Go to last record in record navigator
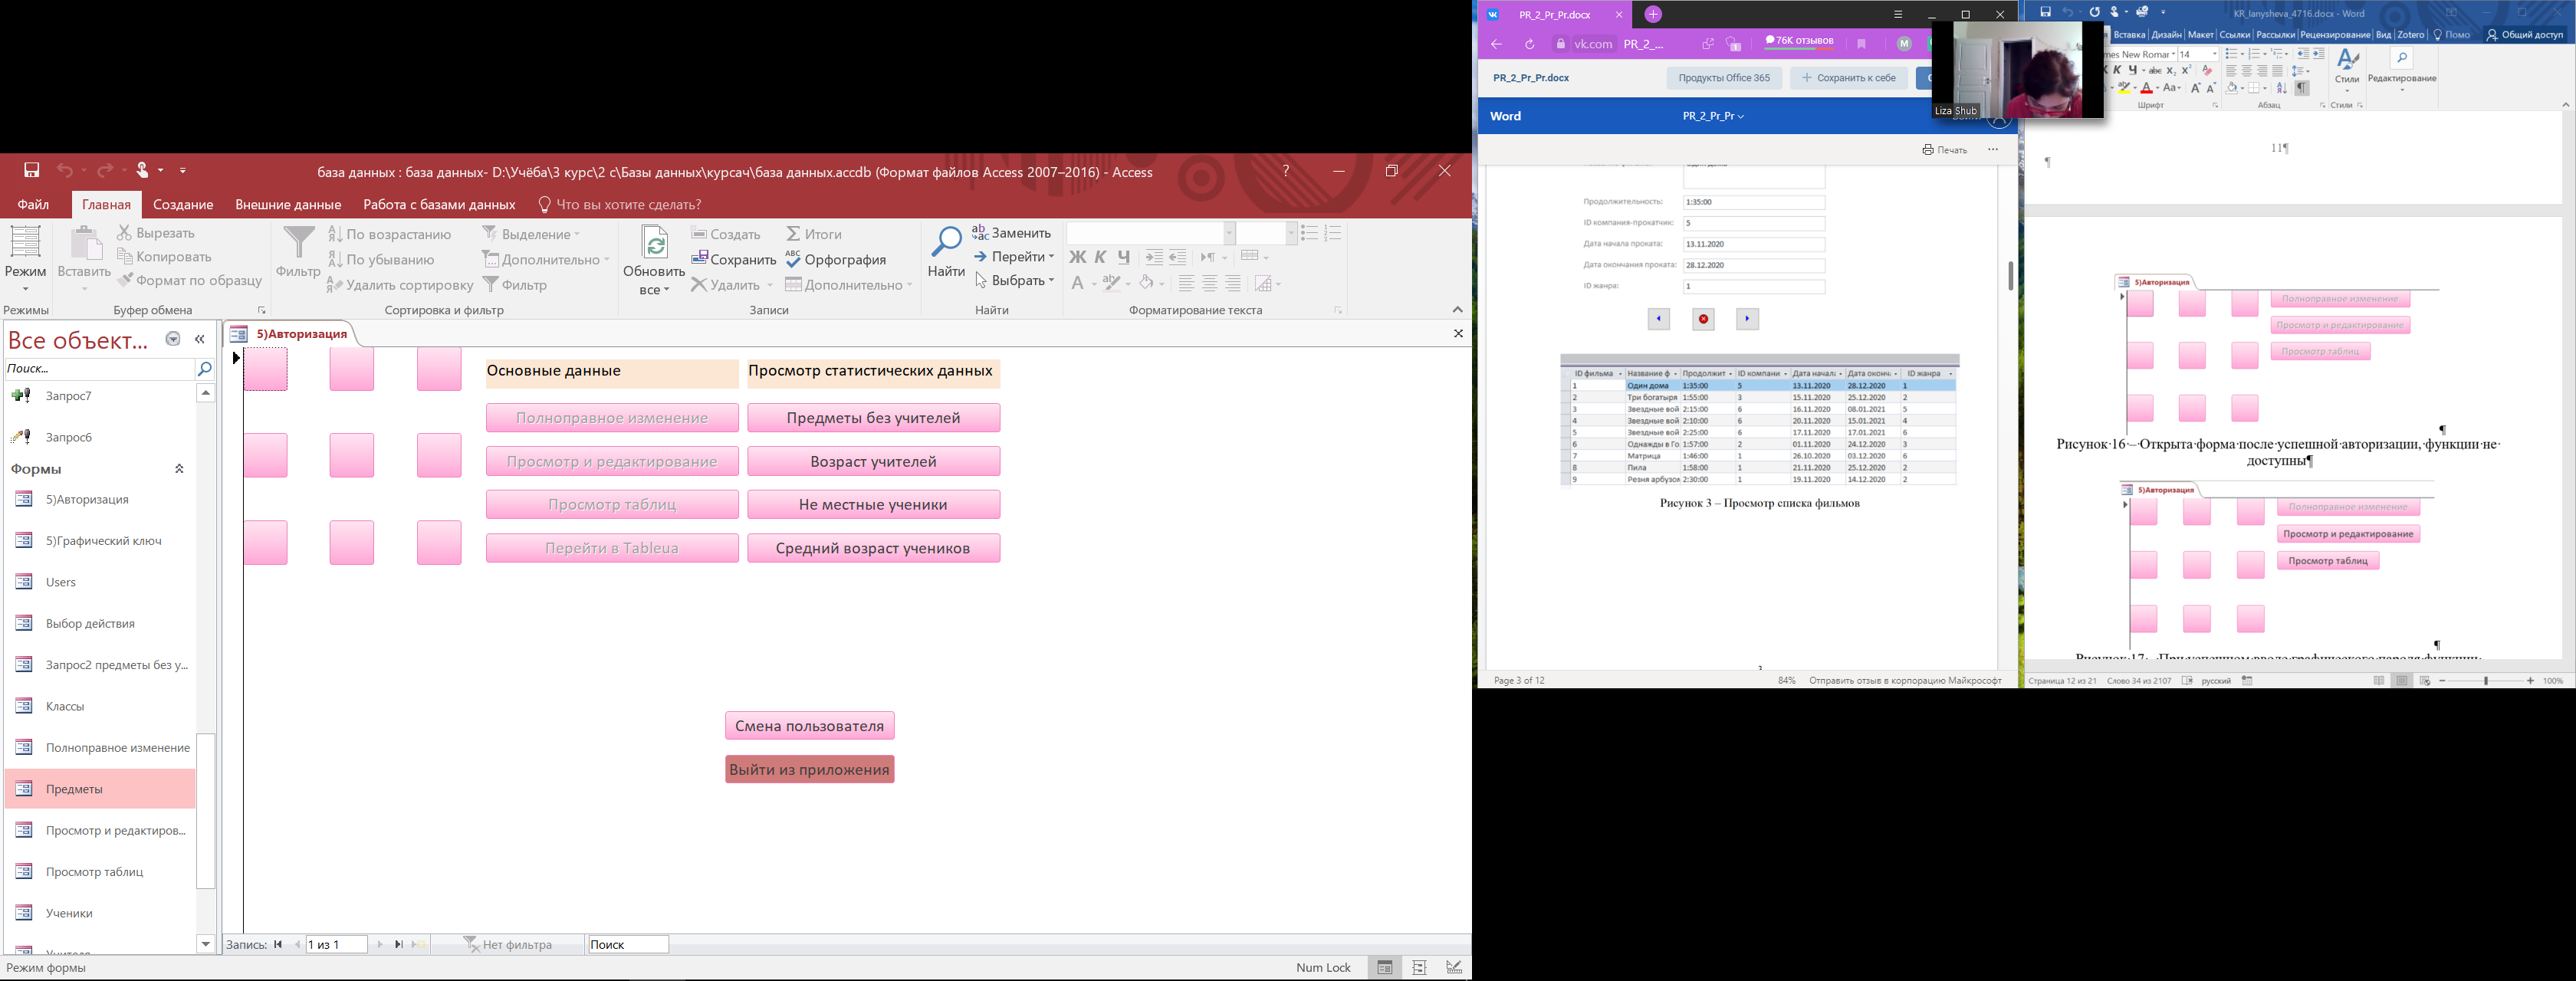2576x981 pixels. point(398,944)
